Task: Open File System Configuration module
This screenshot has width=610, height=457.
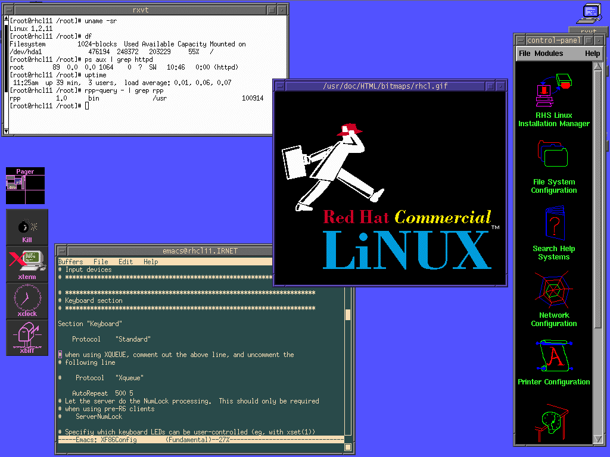Action: point(553,154)
